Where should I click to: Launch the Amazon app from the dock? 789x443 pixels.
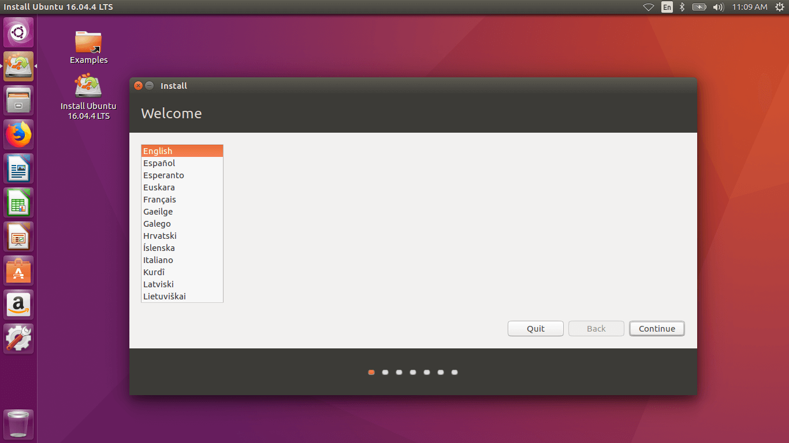pyautogui.click(x=18, y=304)
